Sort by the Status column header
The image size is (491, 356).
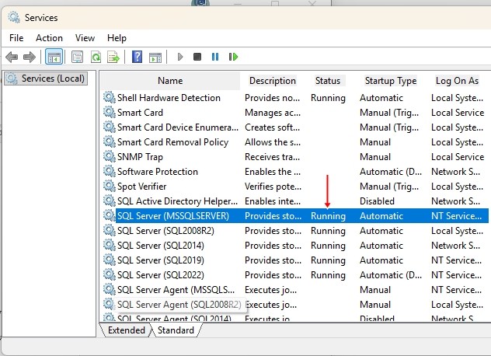pyautogui.click(x=328, y=81)
